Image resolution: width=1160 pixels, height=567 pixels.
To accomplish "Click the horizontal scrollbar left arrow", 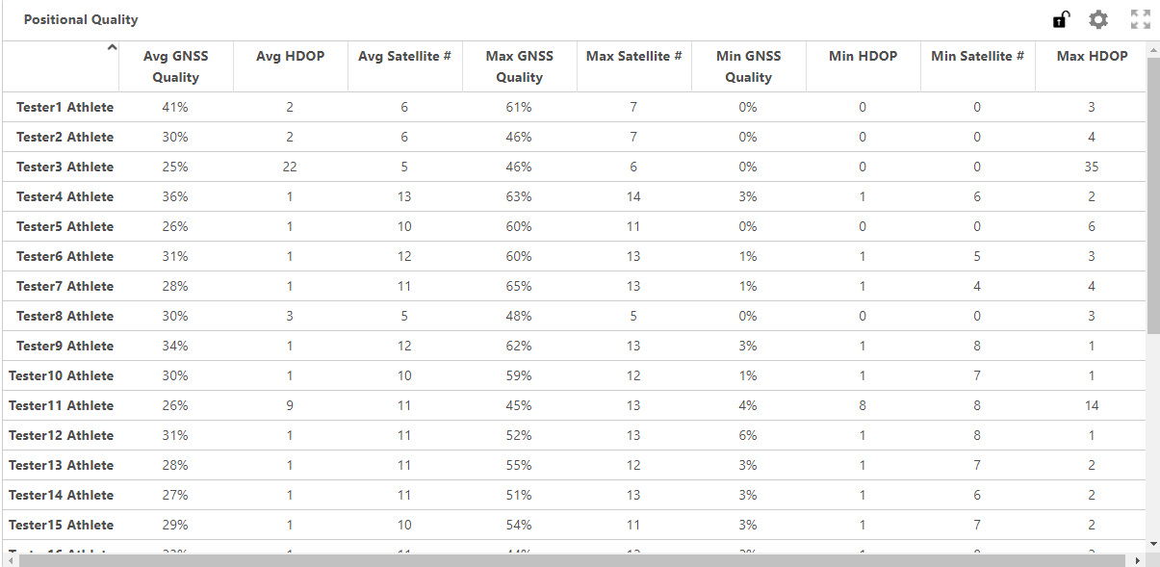I will 11,560.
